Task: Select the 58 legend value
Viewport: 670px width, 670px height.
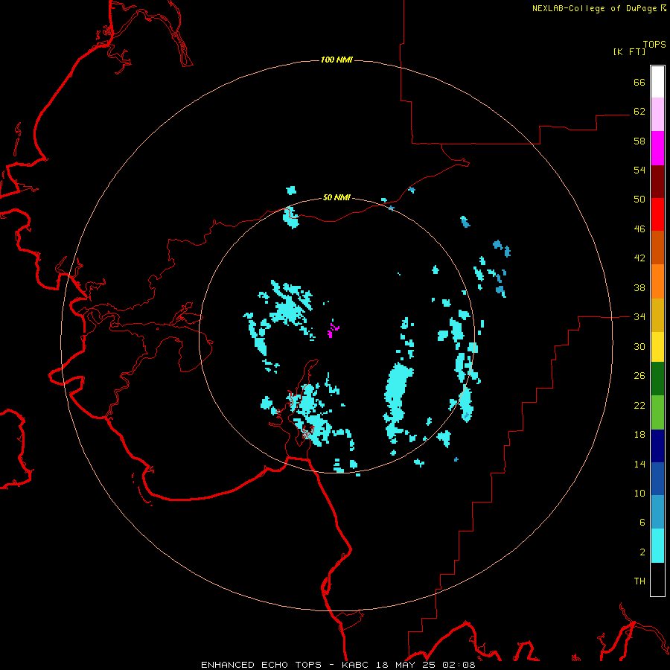Action: coord(639,141)
